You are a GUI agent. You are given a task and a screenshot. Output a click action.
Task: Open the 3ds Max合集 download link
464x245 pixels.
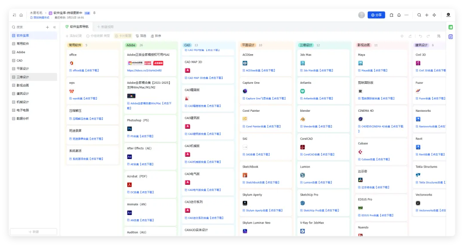[317, 70]
